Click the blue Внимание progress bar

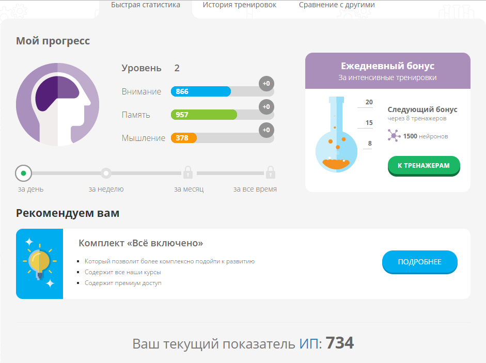[201, 92]
